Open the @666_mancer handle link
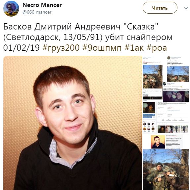The image size is (190, 190). tap(37, 12)
